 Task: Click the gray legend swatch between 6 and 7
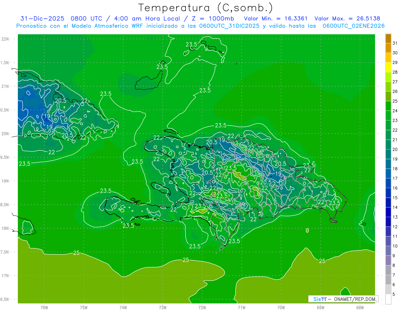(x=388, y=280)
